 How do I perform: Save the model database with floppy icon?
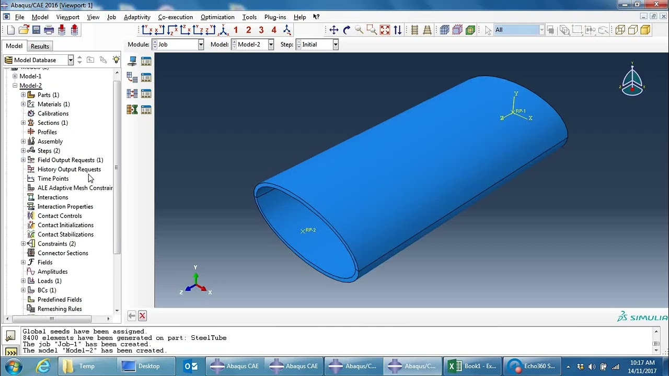(36, 30)
